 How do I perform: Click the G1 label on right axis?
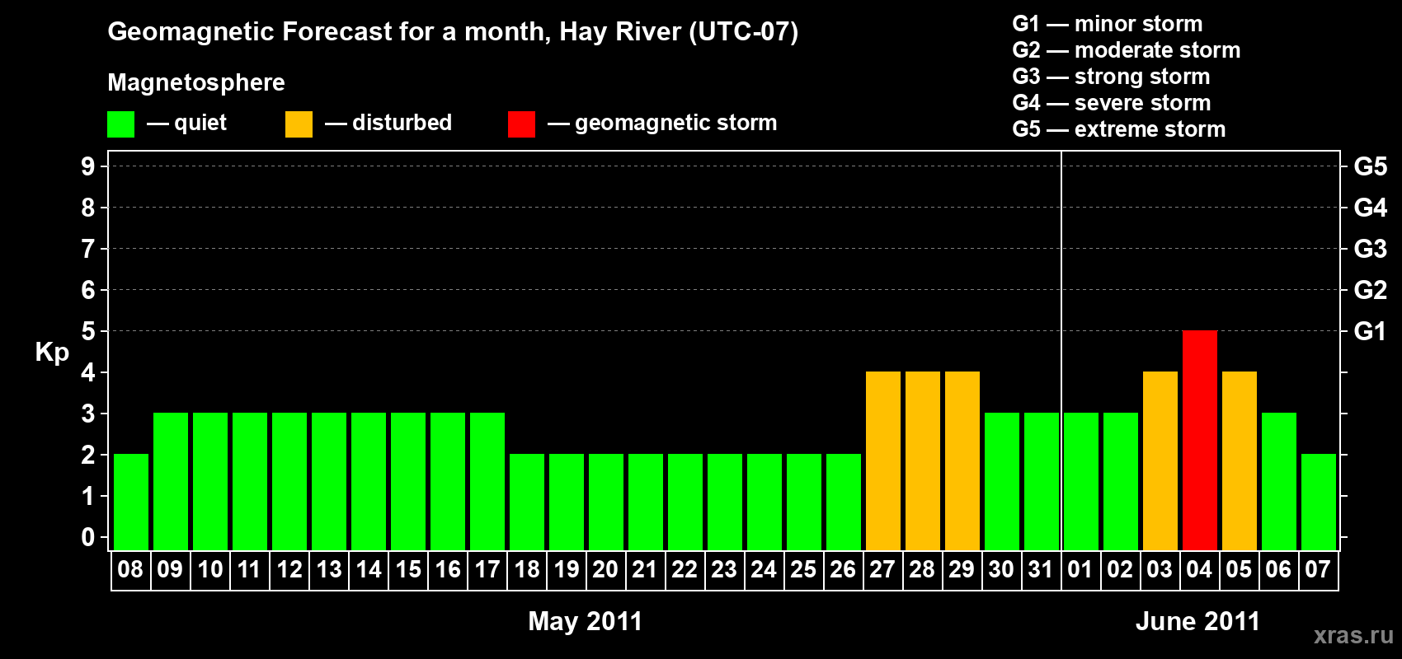point(1371,331)
